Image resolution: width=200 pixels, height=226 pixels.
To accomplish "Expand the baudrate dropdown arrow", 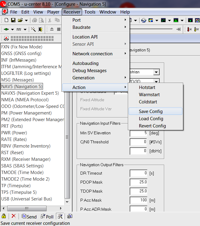I will coord(25,29).
